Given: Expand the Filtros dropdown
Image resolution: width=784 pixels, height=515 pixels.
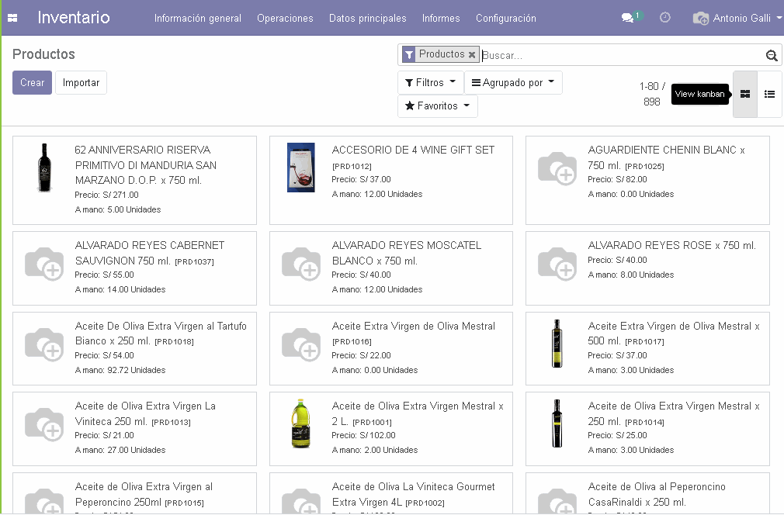Looking at the screenshot, I should (x=430, y=82).
